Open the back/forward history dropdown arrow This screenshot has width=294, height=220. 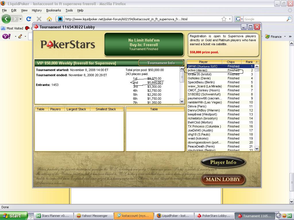[20, 19]
